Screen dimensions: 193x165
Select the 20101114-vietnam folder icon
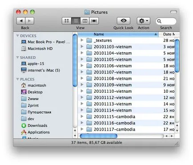coord(89,110)
